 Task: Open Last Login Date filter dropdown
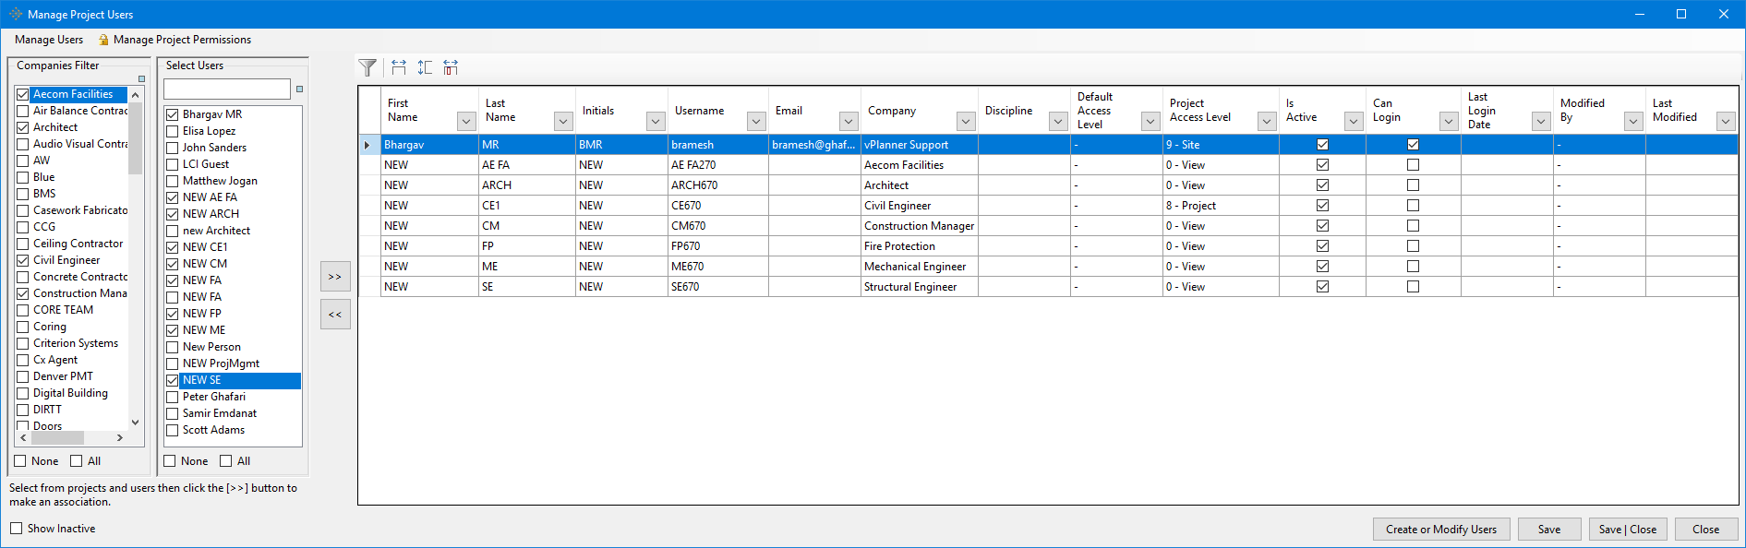[x=1541, y=121]
